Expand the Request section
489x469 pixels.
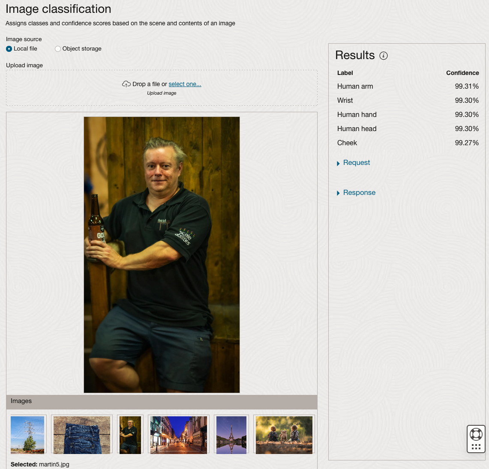point(356,163)
